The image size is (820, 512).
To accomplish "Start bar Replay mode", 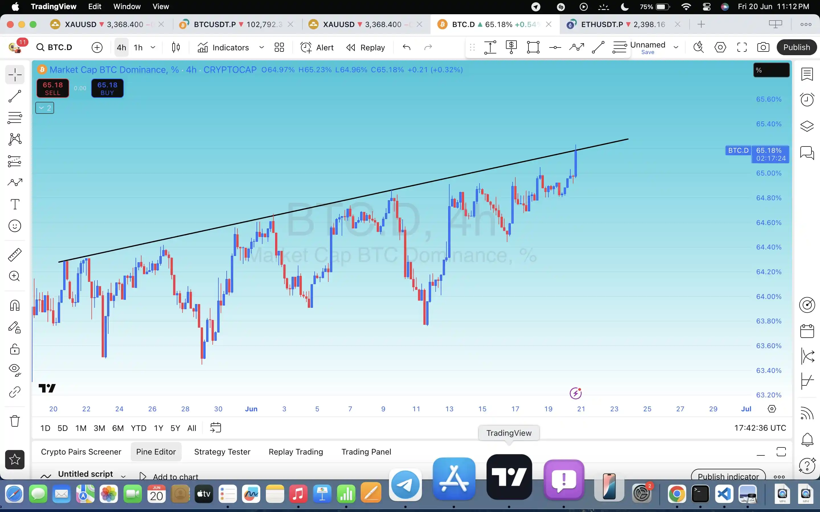I will [x=366, y=48].
